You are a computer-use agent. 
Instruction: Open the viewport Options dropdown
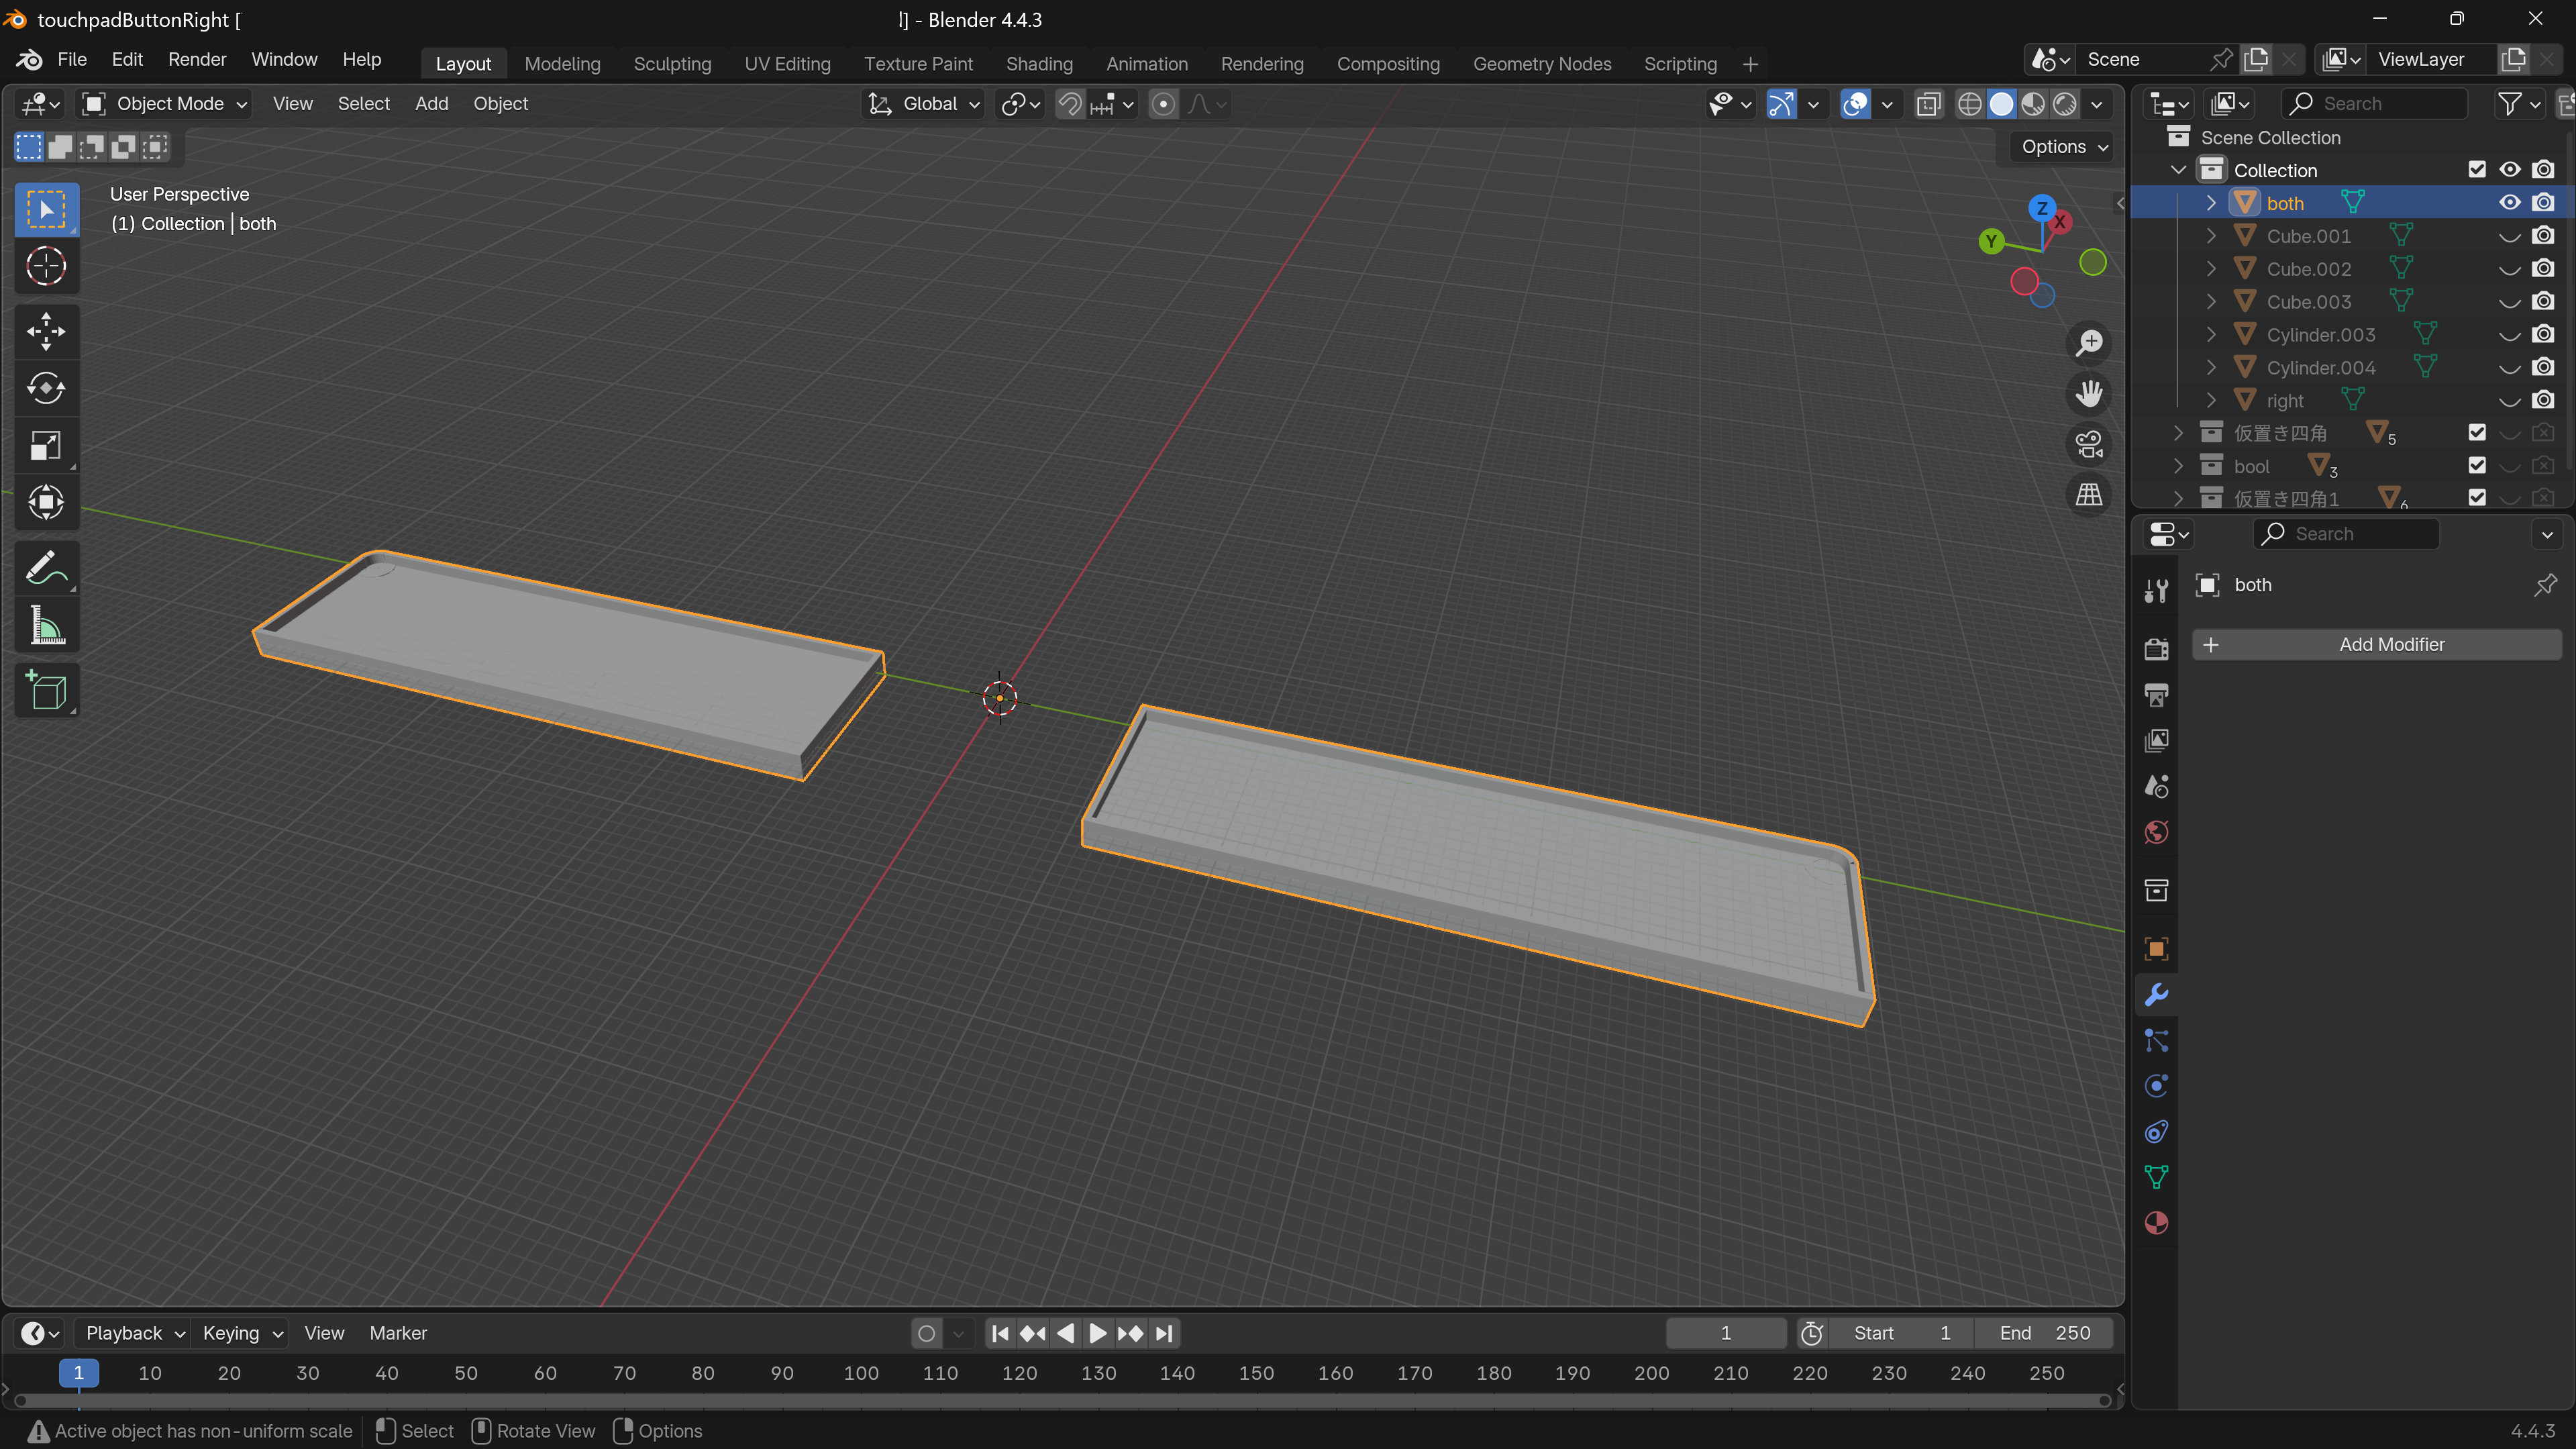coord(2063,147)
